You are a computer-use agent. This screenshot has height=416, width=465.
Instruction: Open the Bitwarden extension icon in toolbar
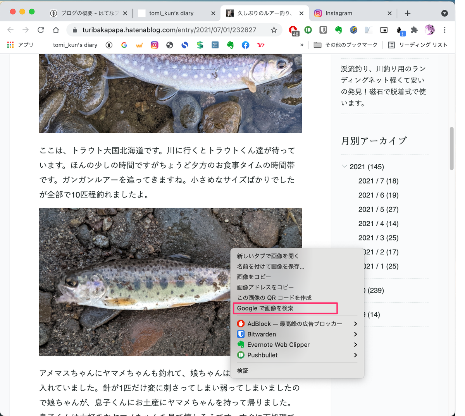click(323, 30)
